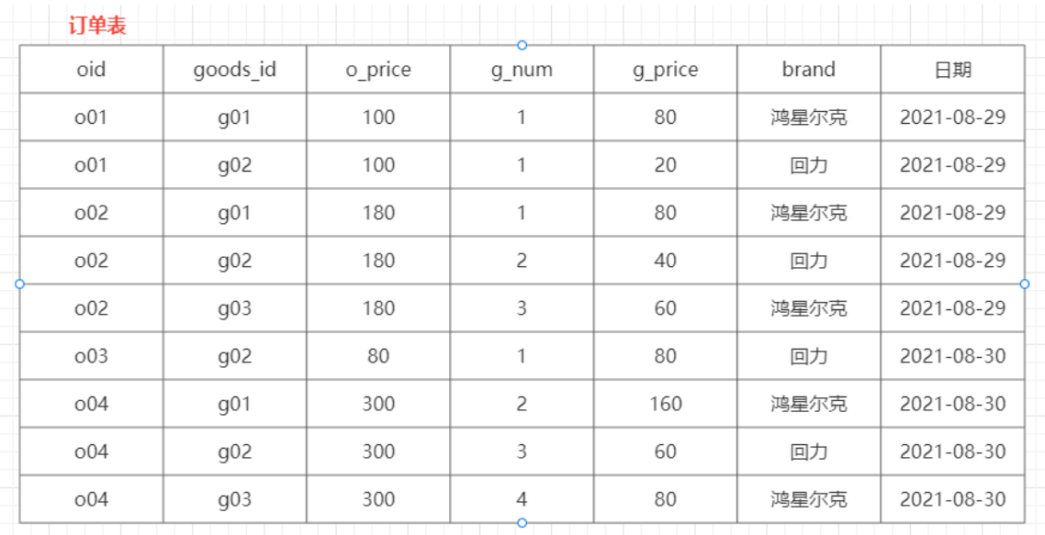Select the oid header cell
Image resolution: width=1045 pixels, height=535 pixels.
91,70
